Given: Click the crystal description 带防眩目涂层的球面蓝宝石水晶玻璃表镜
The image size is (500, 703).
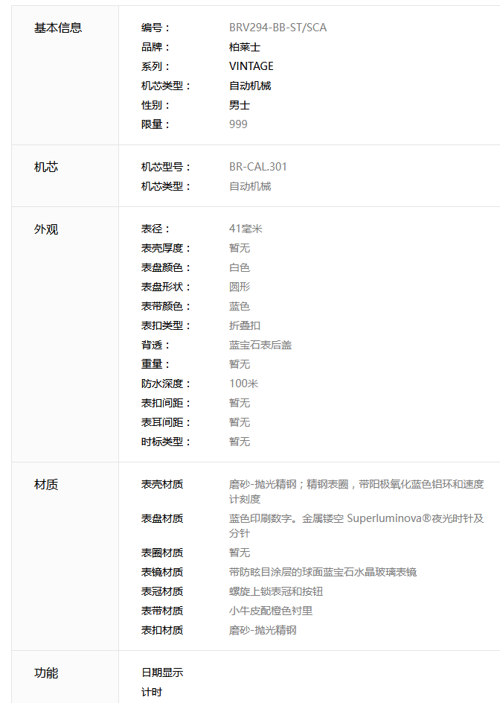Looking at the screenshot, I should pos(323,572).
